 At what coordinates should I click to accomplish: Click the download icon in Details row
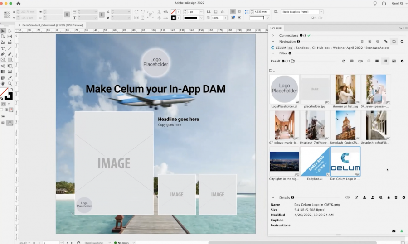pos(364,197)
